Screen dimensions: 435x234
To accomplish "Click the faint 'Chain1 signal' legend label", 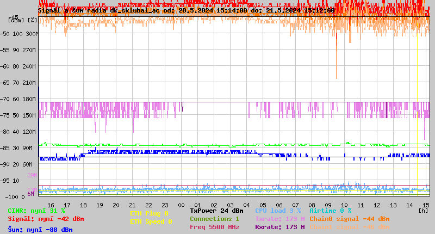I will (350, 227).
